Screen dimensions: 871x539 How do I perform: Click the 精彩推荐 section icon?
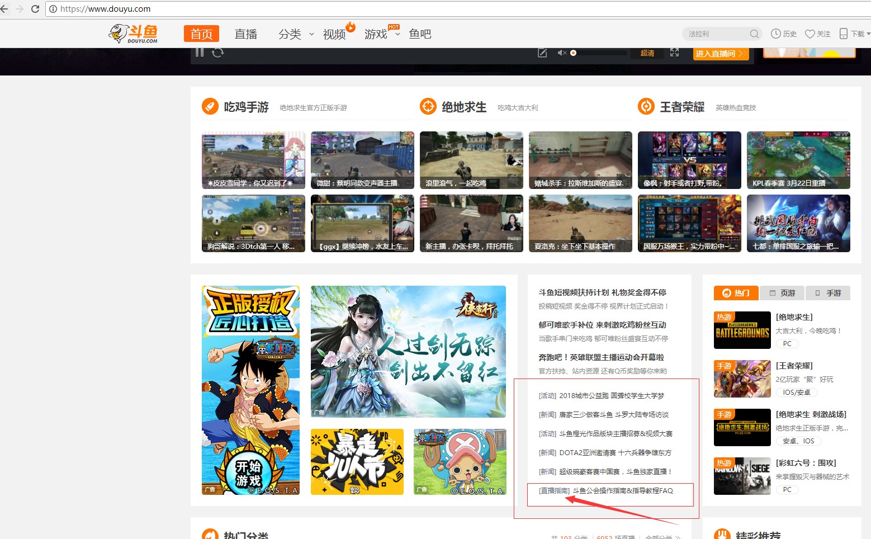[x=722, y=534]
